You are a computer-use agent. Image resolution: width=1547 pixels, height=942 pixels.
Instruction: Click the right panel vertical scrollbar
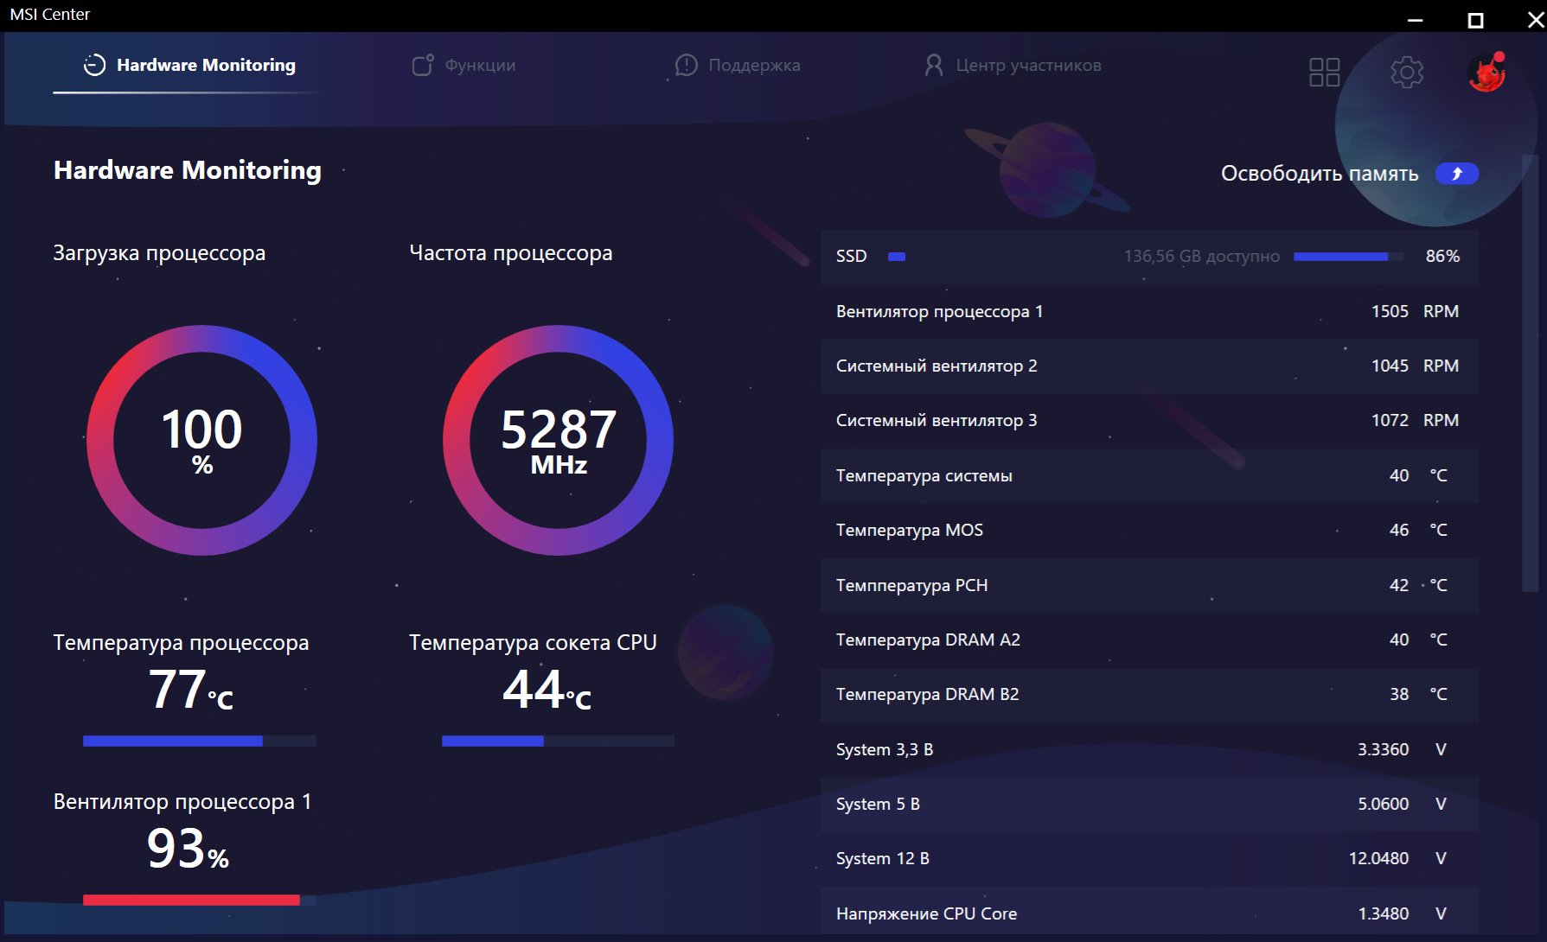1530,373
